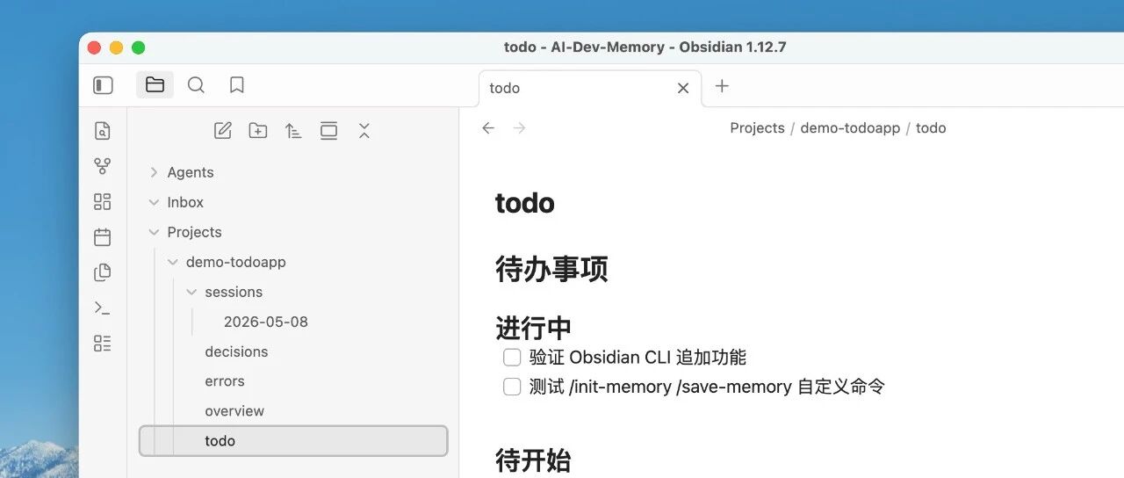Viewport: 1124px width, 478px height.
Task: Open the decisions note
Action: pyautogui.click(x=236, y=351)
